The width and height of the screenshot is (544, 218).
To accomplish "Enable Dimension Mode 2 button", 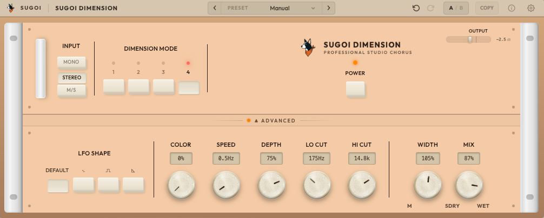I will (139, 86).
